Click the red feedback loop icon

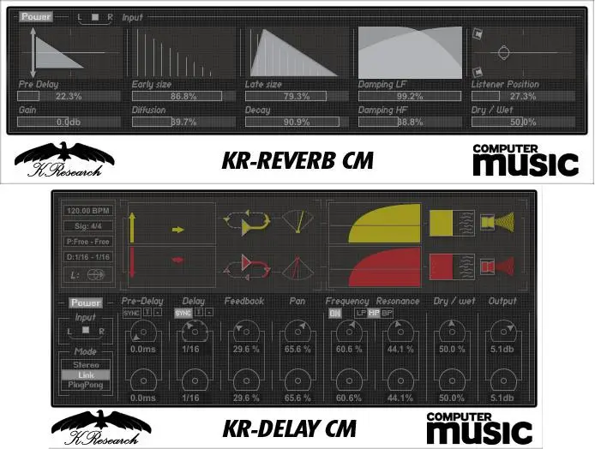coord(248,267)
